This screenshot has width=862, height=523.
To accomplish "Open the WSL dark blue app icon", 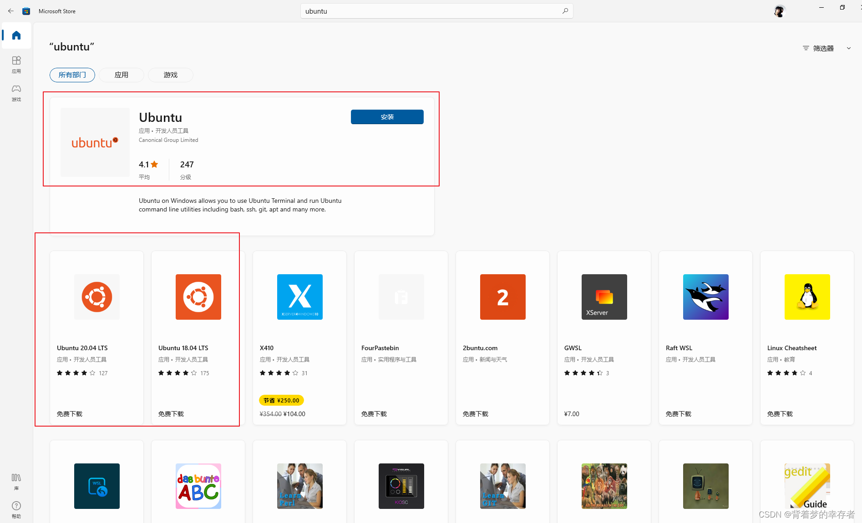I will 97,486.
